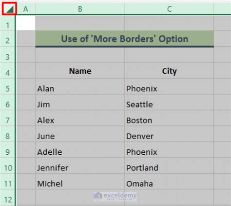This screenshot has height=206, width=231.
Task: Select the June cell
Action: [x=80, y=134]
